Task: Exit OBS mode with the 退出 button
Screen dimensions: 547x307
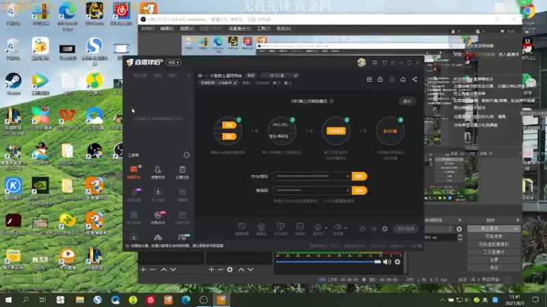Action: [x=407, y=101]
